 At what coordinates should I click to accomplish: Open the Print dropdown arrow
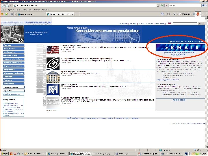pos(177,14)
